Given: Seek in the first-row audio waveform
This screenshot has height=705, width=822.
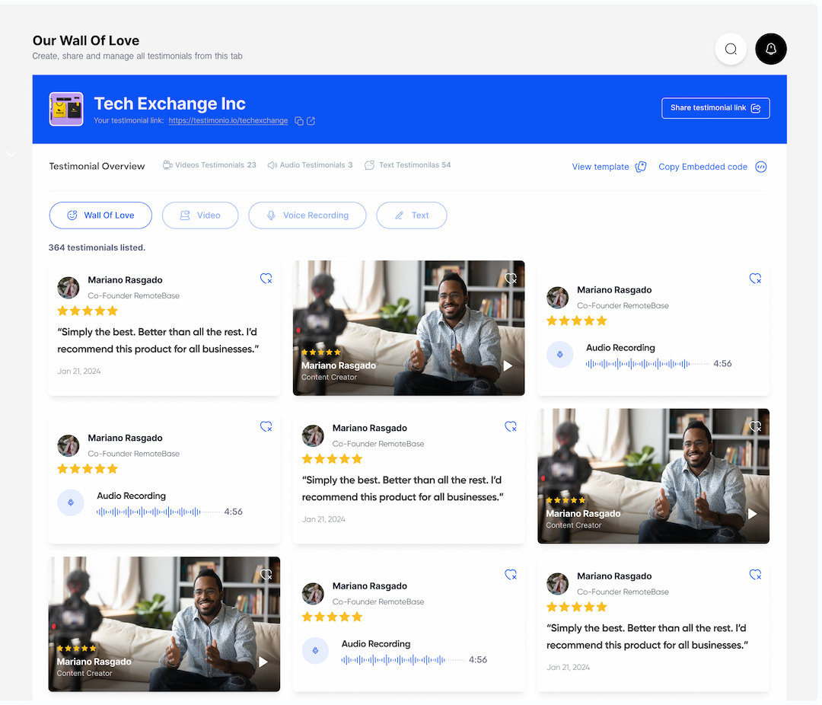Looking at the screenshot, I should pyautogui.click(x=648, y=363).
